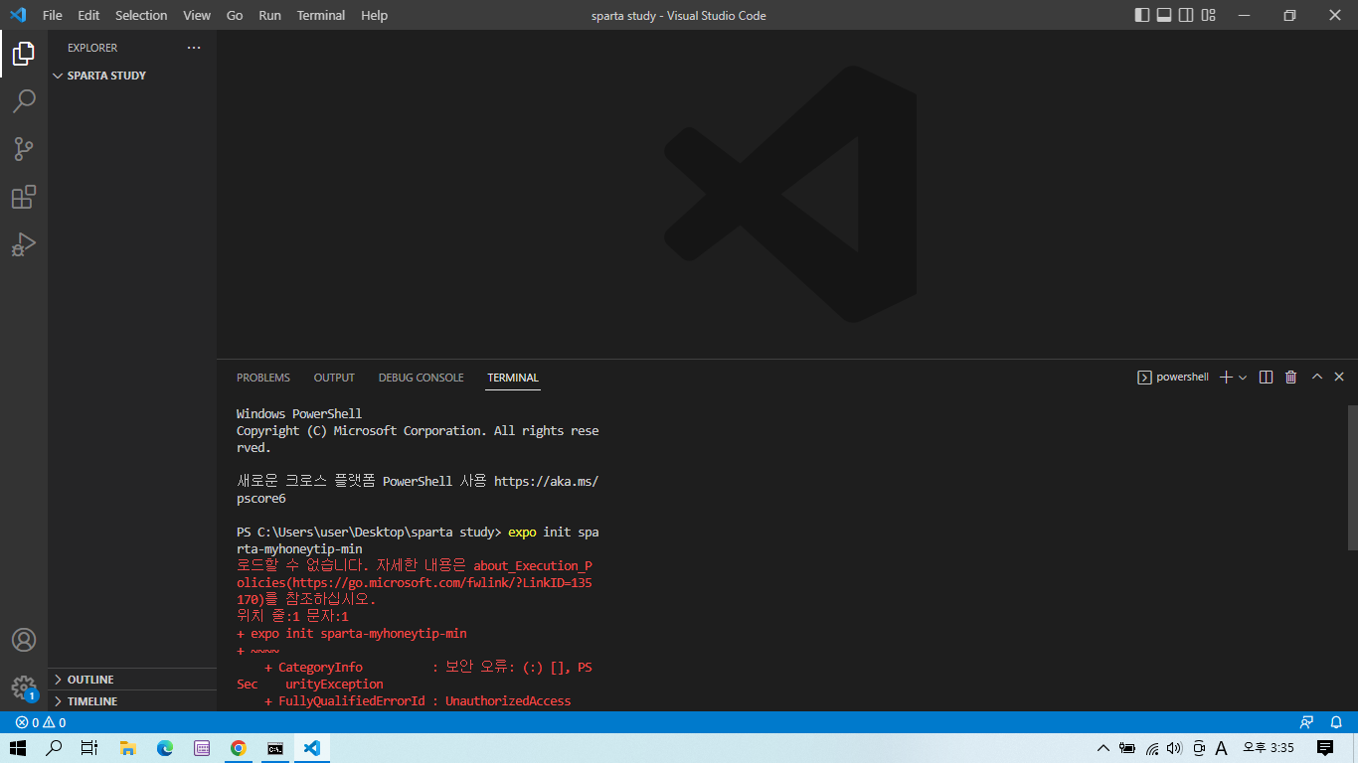Open Windows taskbar search
The width and height of the screenshot is (1358, 763).
tap(55, 748)
